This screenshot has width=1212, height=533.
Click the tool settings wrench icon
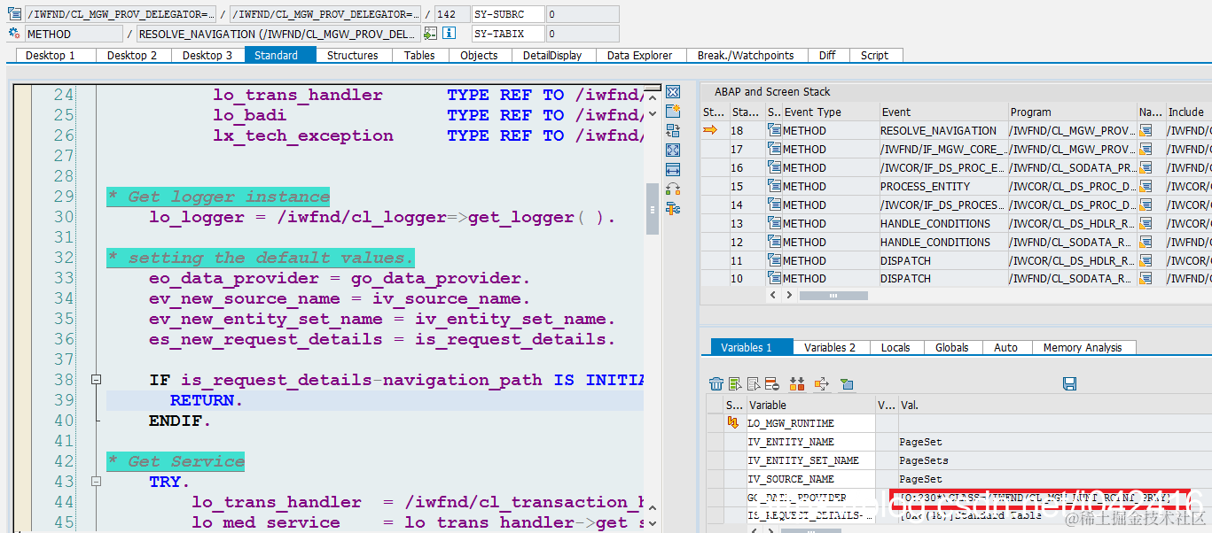pyautogui.click(x=673, y=209)
